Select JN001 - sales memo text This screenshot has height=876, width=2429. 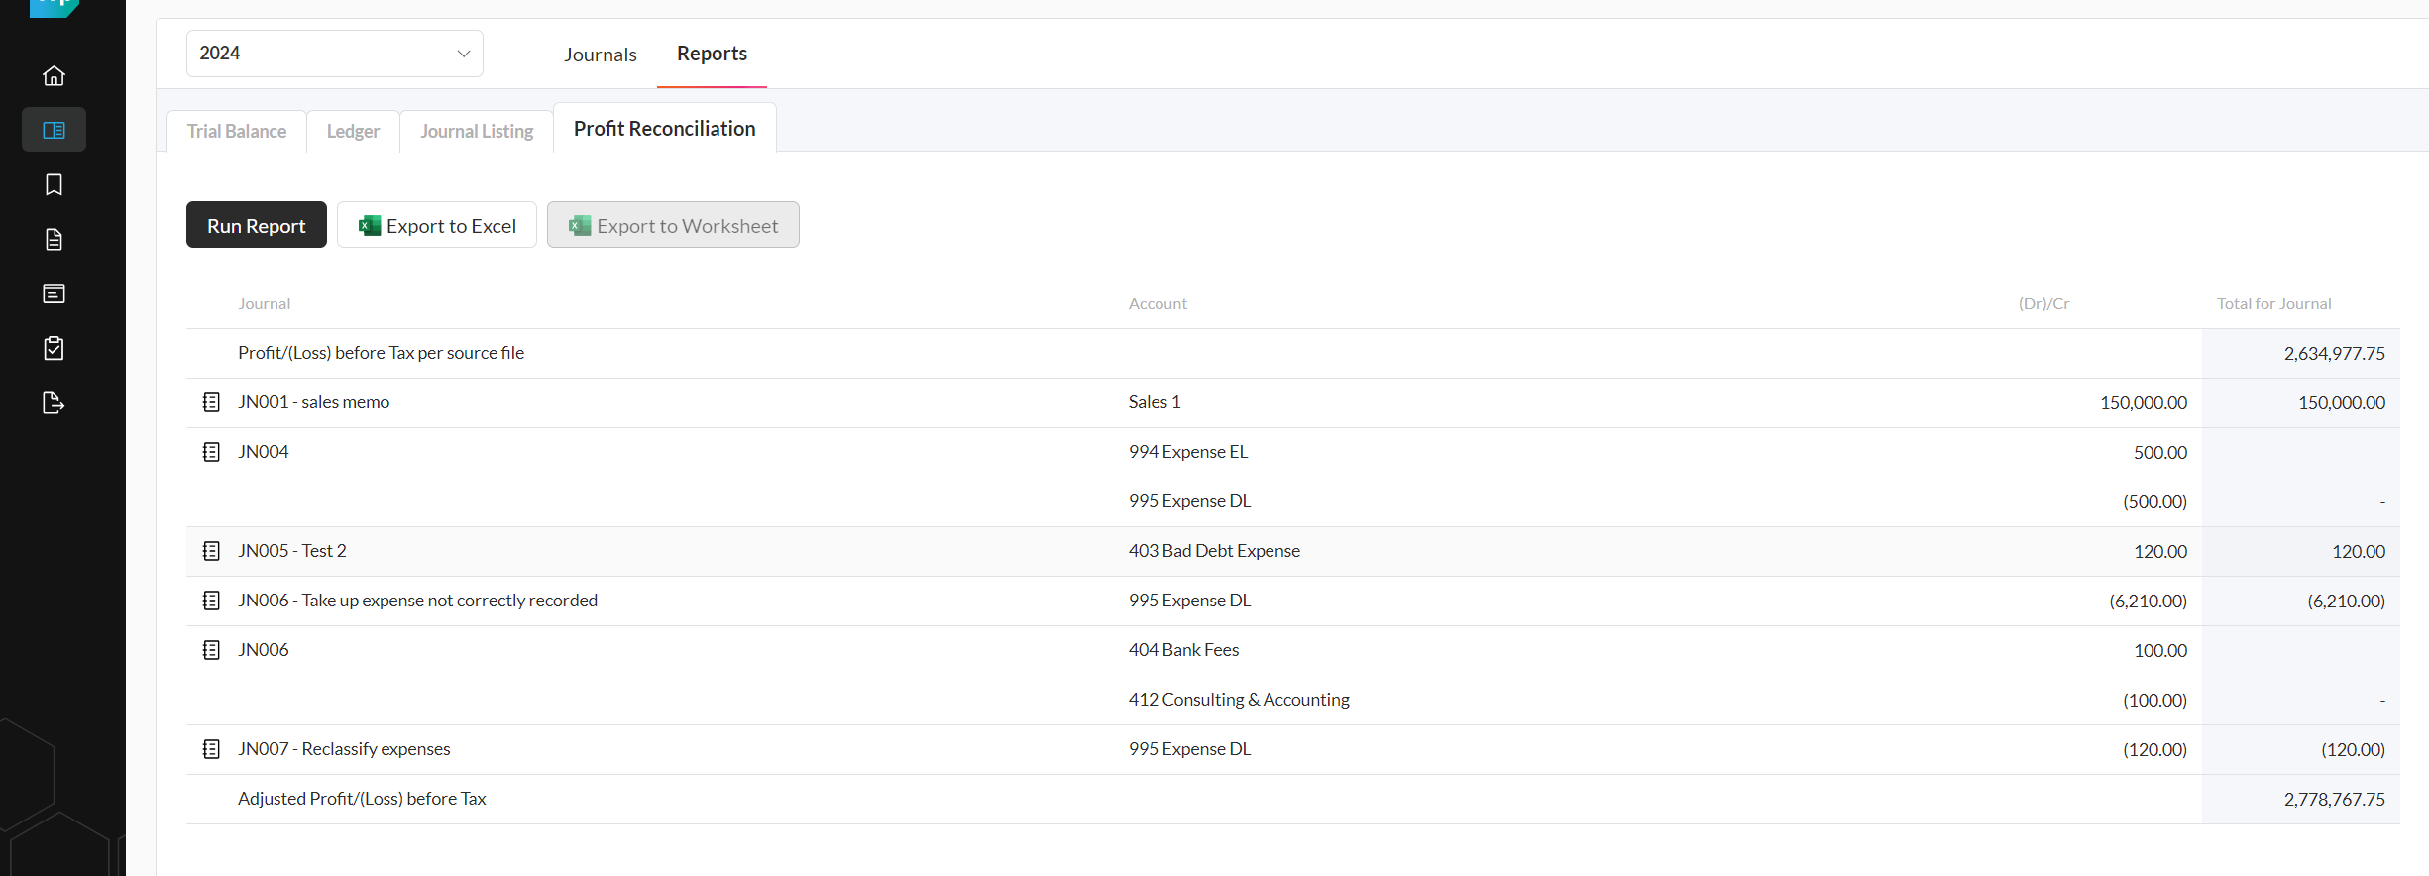(x=313, y=402)
